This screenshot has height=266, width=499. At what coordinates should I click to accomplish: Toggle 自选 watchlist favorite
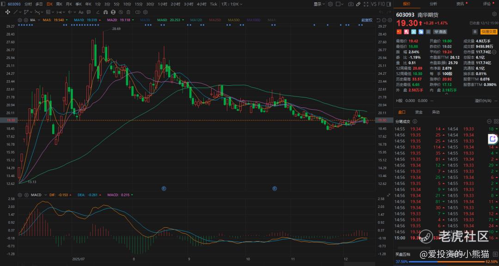point(440,32)
